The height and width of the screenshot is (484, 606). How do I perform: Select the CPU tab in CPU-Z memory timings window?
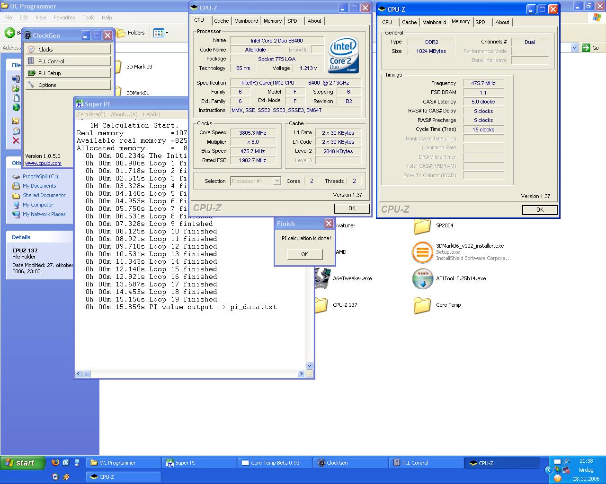pos(387,22)
